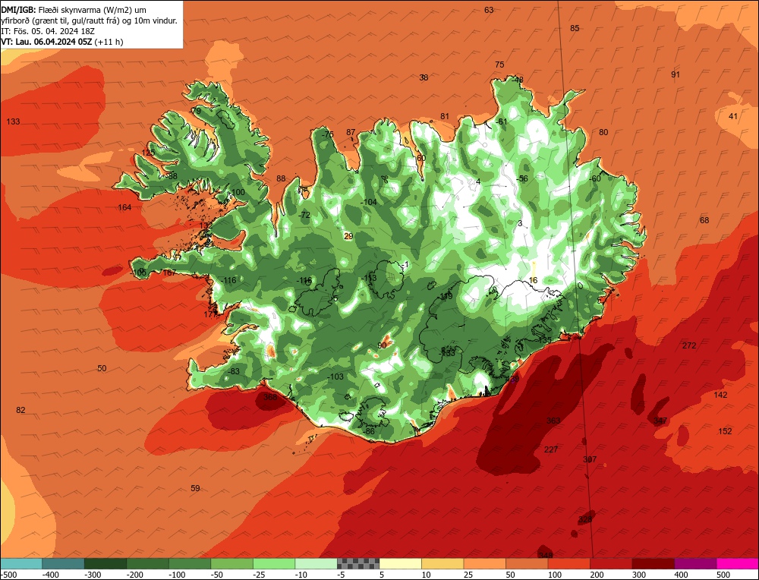The height and width of the screenshot is (580, 759).
Task: Click the map value '152' at the right edge
Action: 725,431
